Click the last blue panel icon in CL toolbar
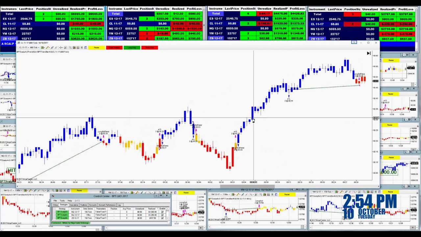 coord(86,48)
